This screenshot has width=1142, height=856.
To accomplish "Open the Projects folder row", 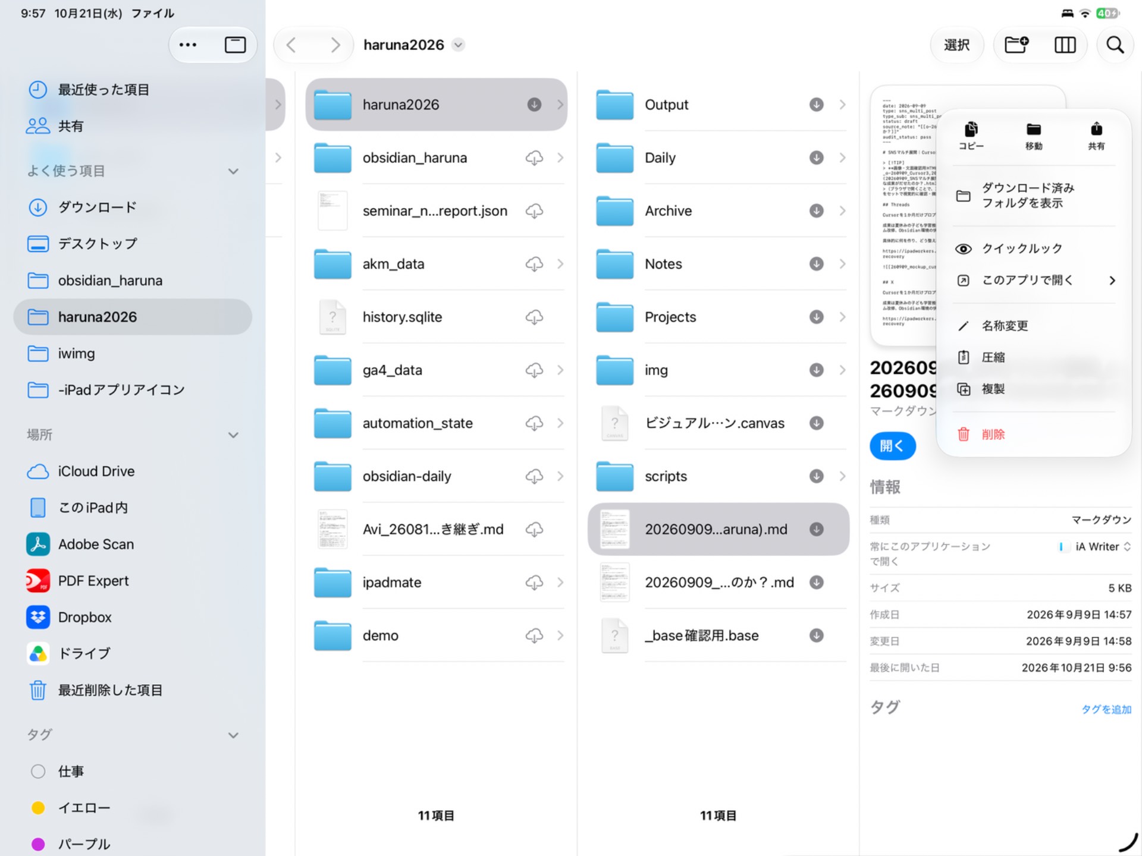I will pos(719,317).
